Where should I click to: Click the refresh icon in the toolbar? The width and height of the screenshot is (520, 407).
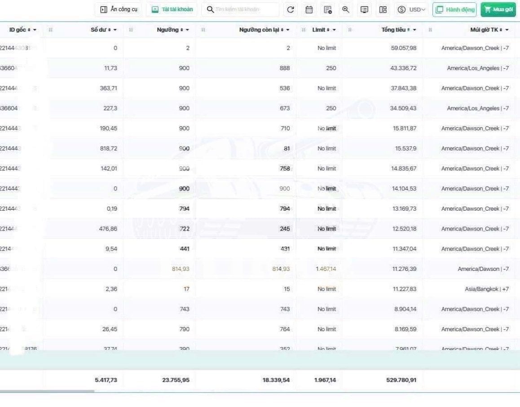pyautogui.click(x=290, y=9)
